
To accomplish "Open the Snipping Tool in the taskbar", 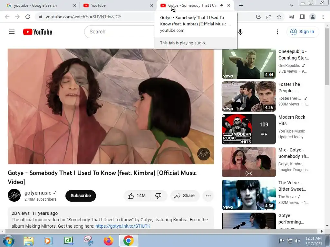I will [89, 241].
